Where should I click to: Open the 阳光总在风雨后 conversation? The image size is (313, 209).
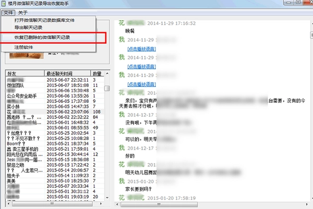coord(21,155)
